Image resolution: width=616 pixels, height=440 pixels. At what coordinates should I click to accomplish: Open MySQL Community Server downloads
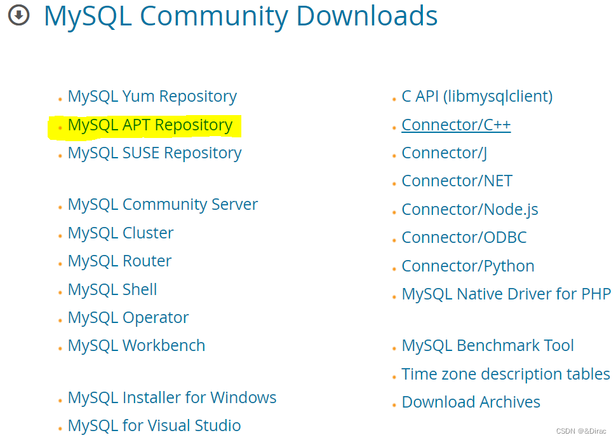[163, 205]
